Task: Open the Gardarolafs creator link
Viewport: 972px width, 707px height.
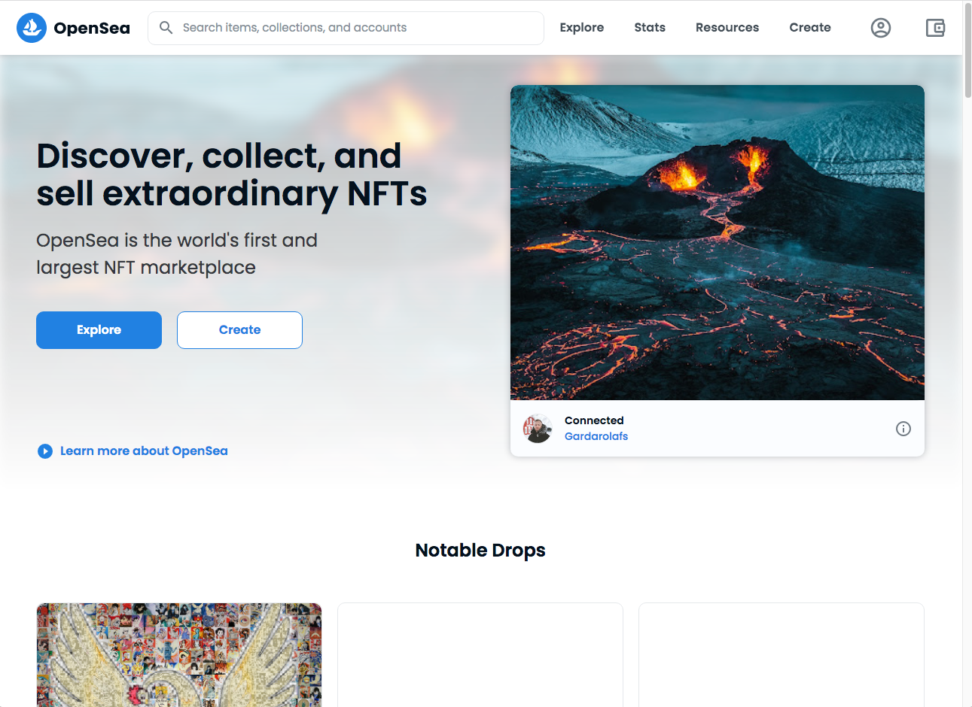Action: click(596, 436)
